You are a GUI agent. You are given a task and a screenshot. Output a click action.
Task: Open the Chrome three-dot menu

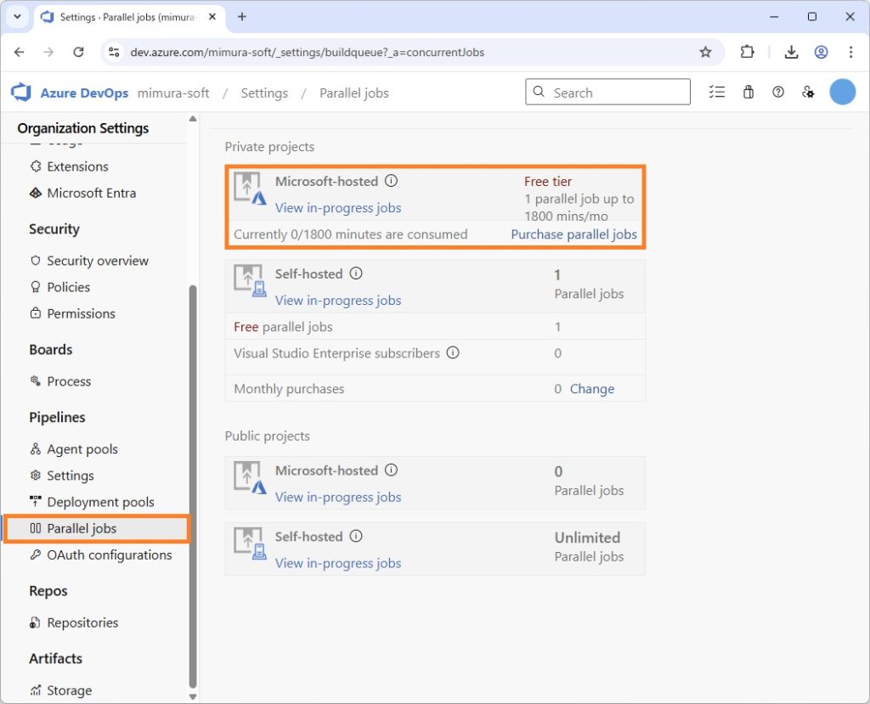[x=850, y=52]
